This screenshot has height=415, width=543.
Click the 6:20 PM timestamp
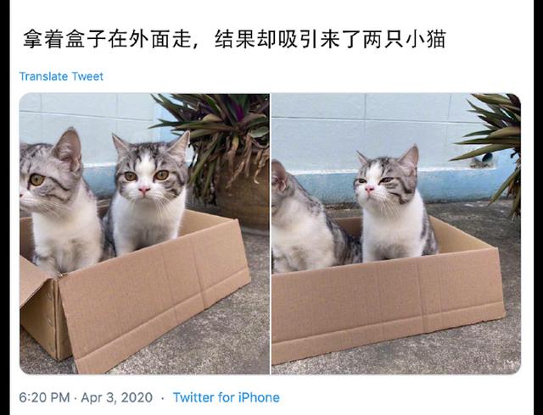44,397
